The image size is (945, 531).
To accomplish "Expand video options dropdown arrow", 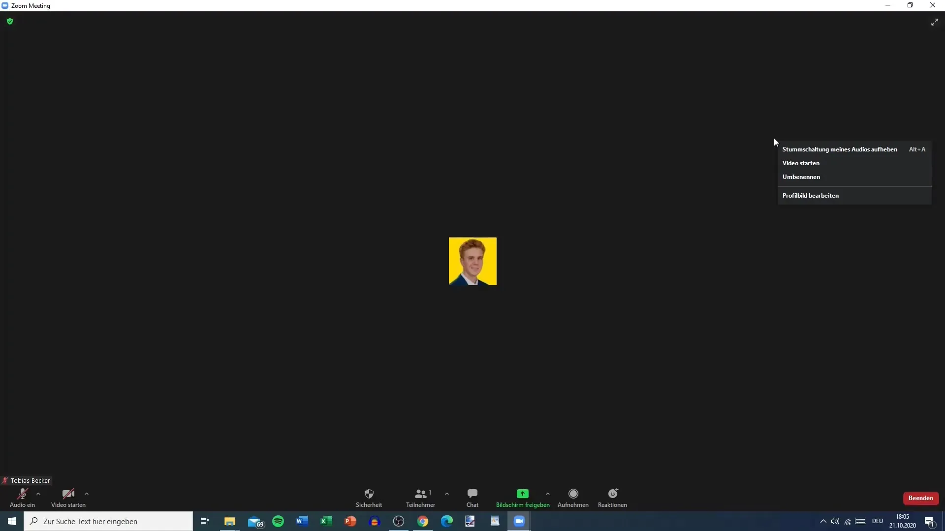I will pos(86,494).
